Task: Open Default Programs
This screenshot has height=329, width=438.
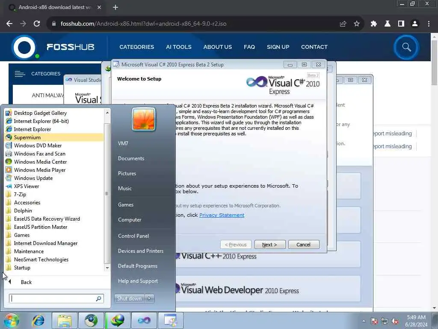Action: [138, 266]
